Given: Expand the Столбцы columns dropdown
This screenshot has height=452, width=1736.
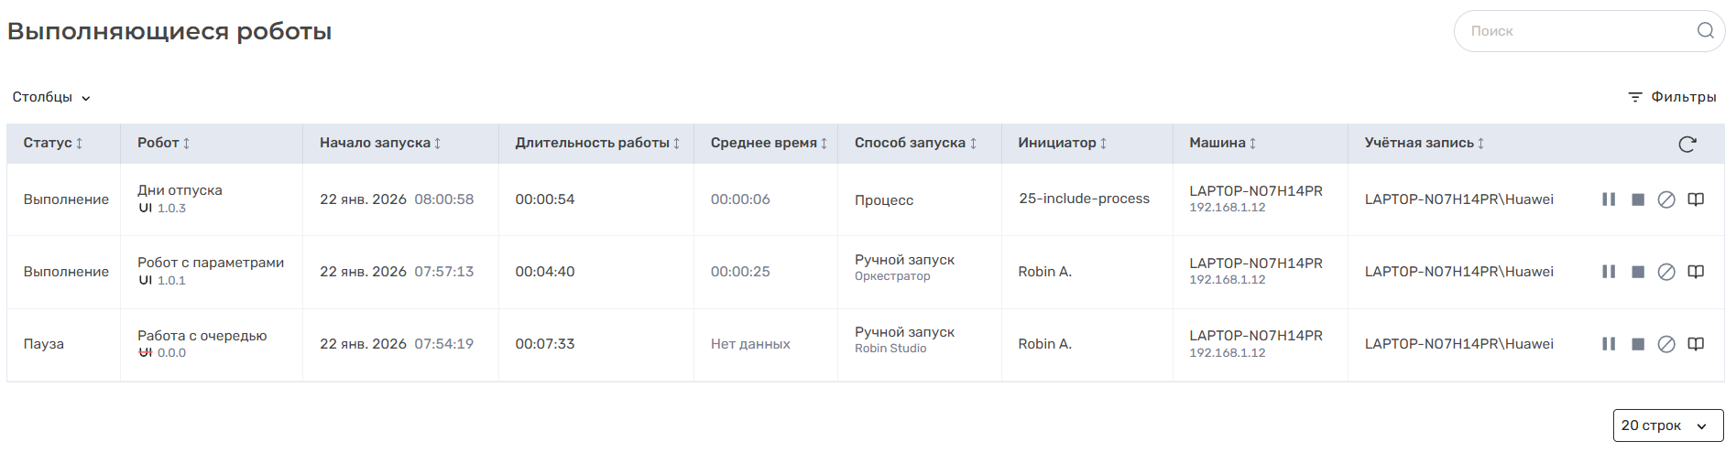Looking at the screenshot, I should (51, 97).
